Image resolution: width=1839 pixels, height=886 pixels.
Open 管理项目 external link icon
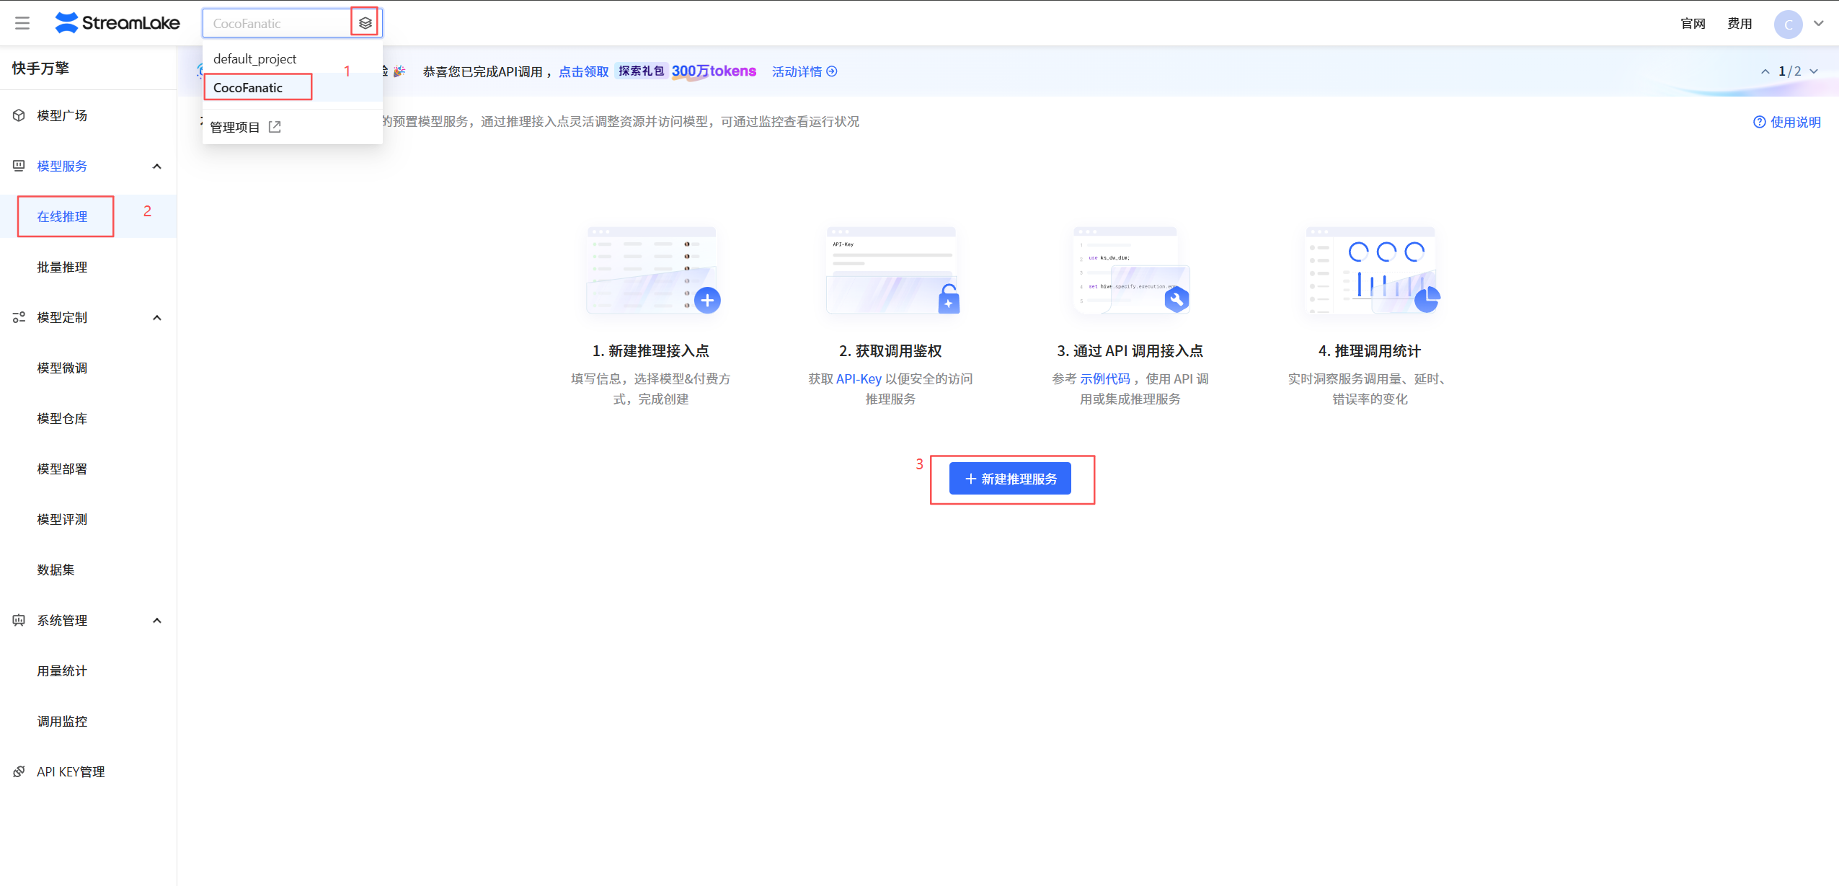pos(275,127)
